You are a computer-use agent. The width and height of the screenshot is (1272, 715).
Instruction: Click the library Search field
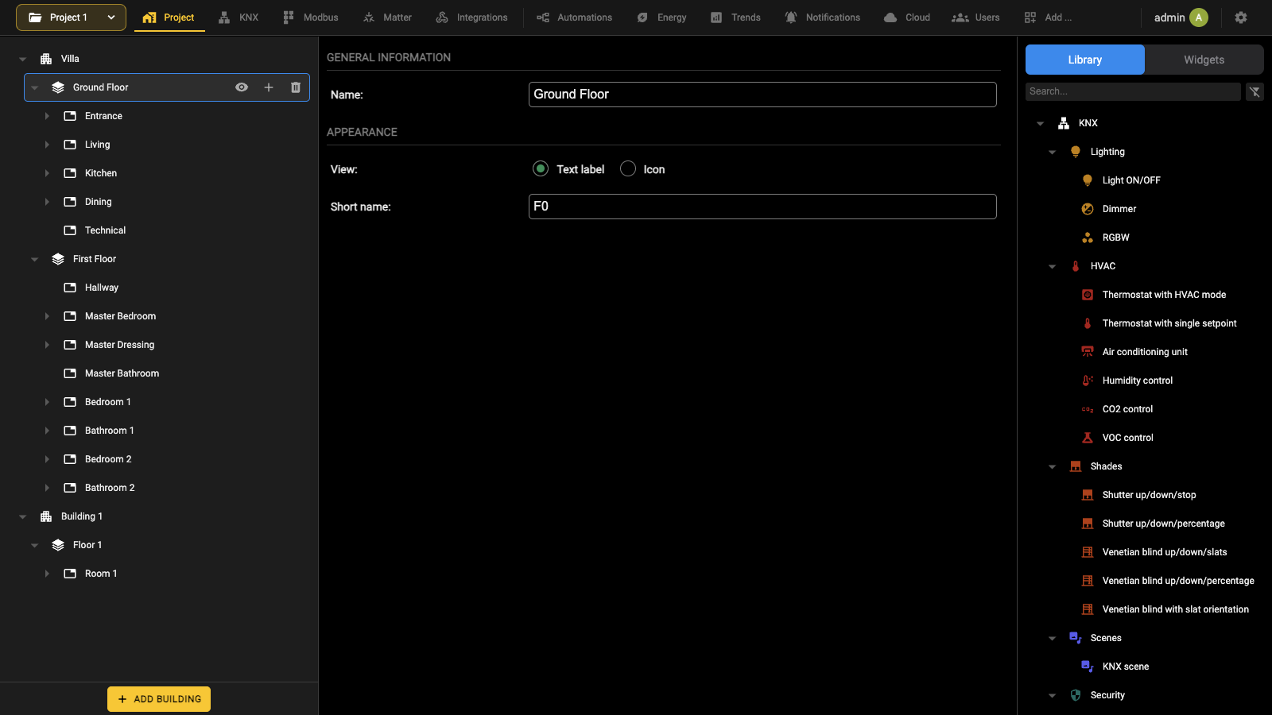tap(1133, 91)
